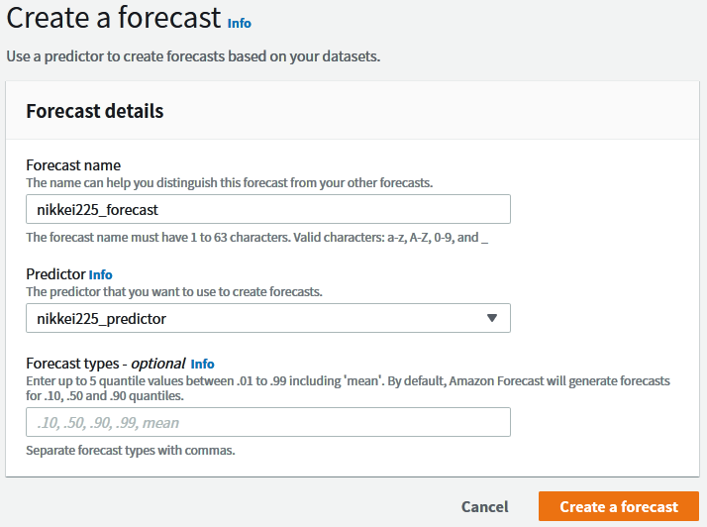Click the 'Use a predictor' page description text
This screenshot has height=527, width=707.
(193, 55)
